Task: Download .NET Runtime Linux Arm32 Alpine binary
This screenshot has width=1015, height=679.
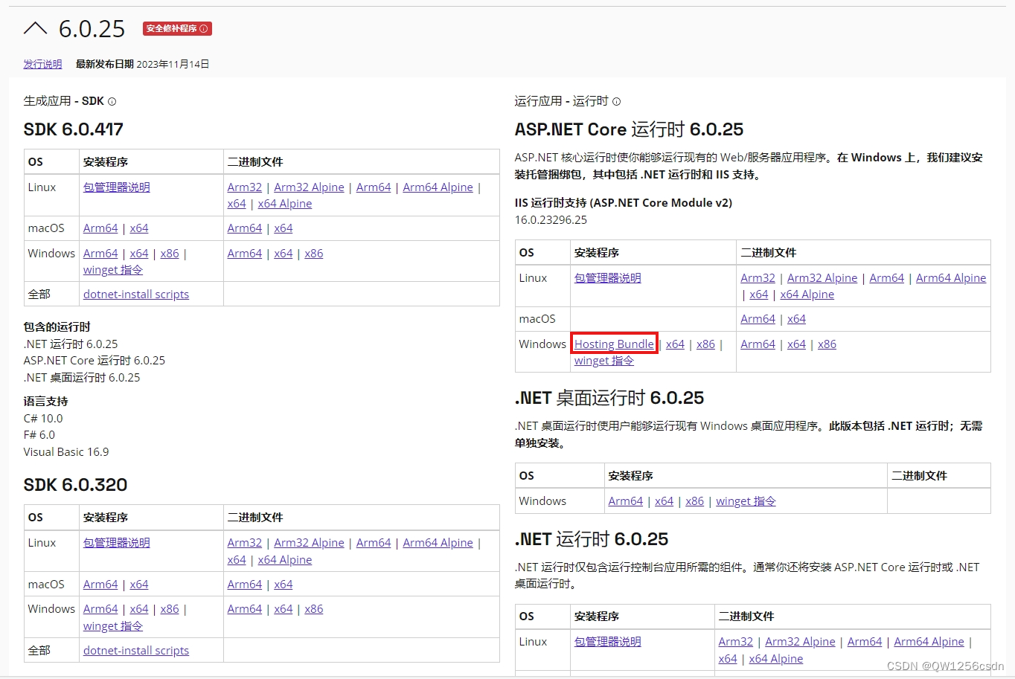Action: [x=800, y=642]
